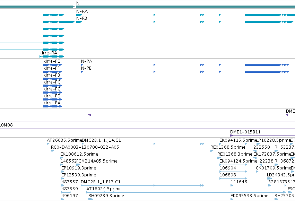This screenshot has height=201, width=295.
Task: Select the kirre-RA transcript label
Action: 48,53
